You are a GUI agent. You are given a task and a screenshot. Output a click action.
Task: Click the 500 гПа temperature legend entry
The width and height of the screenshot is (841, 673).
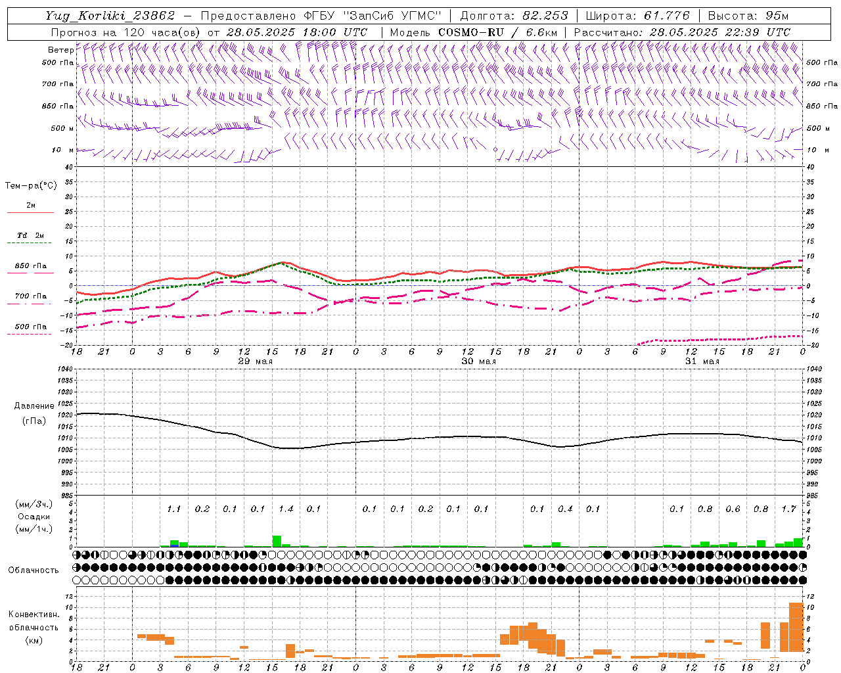click(31, 327)
